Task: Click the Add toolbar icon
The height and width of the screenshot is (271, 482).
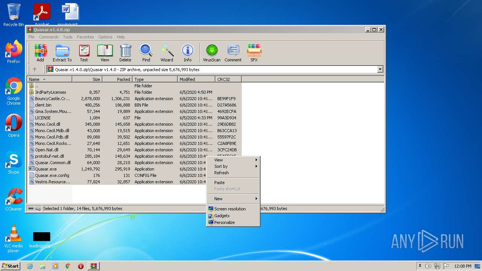Action: pyautogui.click(x=40, y=53)
